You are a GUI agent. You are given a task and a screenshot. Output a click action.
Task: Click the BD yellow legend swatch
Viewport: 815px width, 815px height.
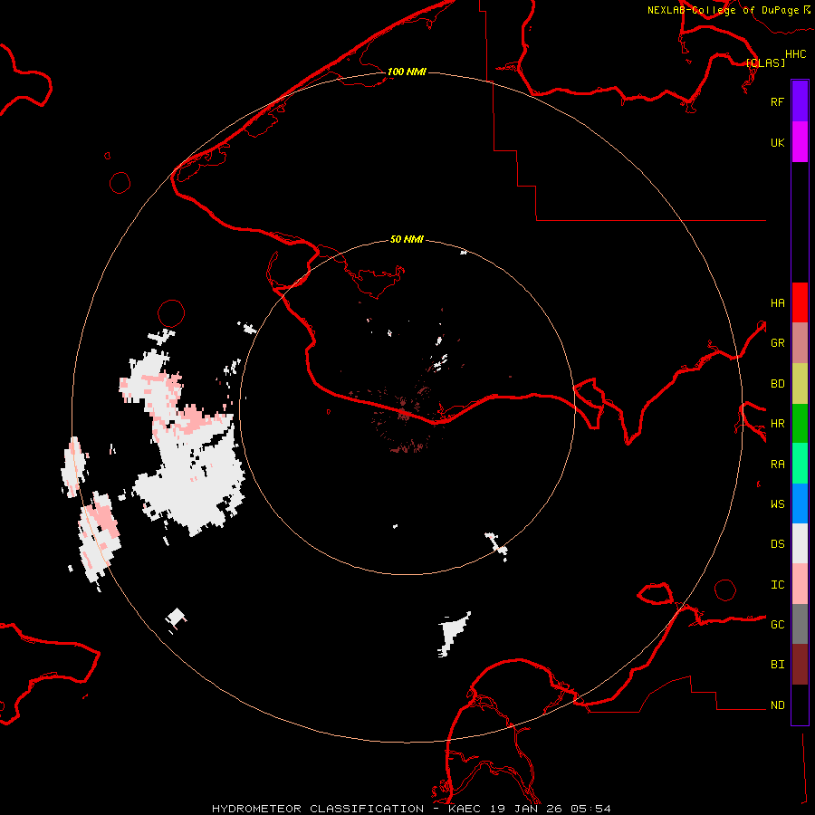(800, 384)
